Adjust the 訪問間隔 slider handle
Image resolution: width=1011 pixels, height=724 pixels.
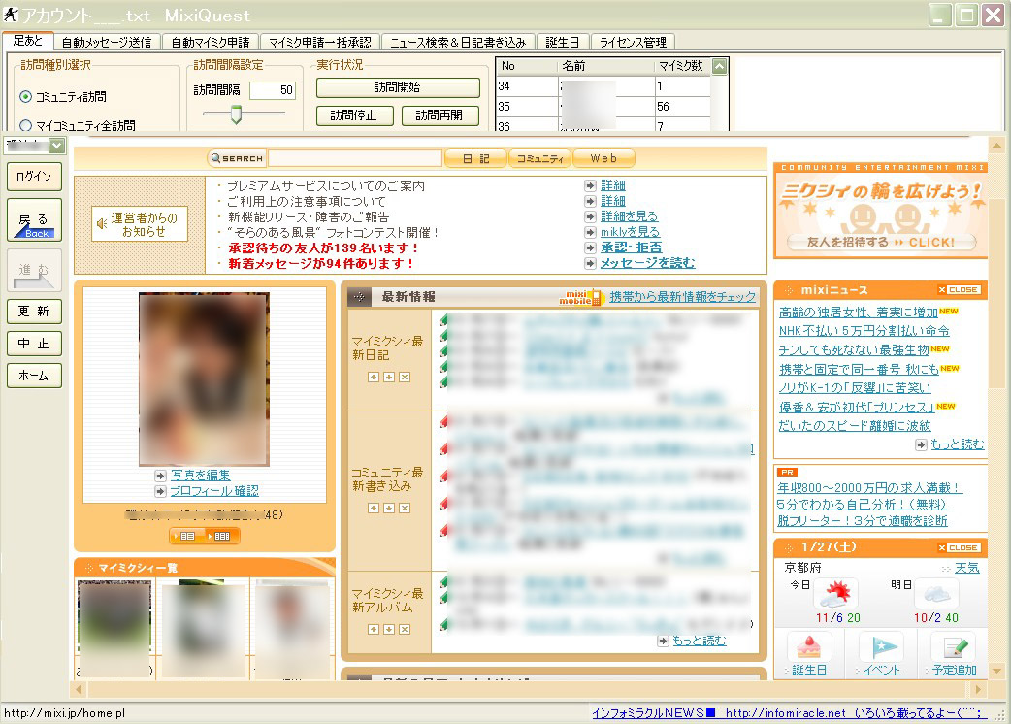point(236,115)
